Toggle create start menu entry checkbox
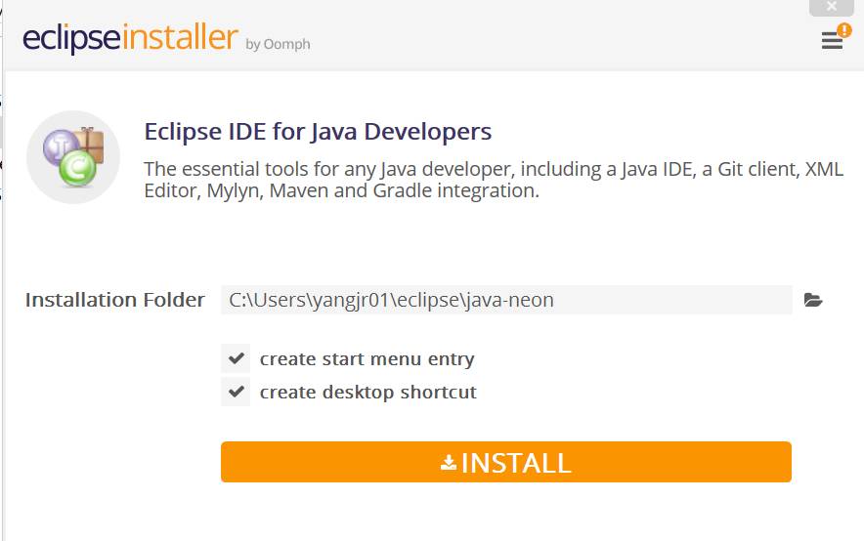This screenshot has height=541, width=864. point(236,358)
